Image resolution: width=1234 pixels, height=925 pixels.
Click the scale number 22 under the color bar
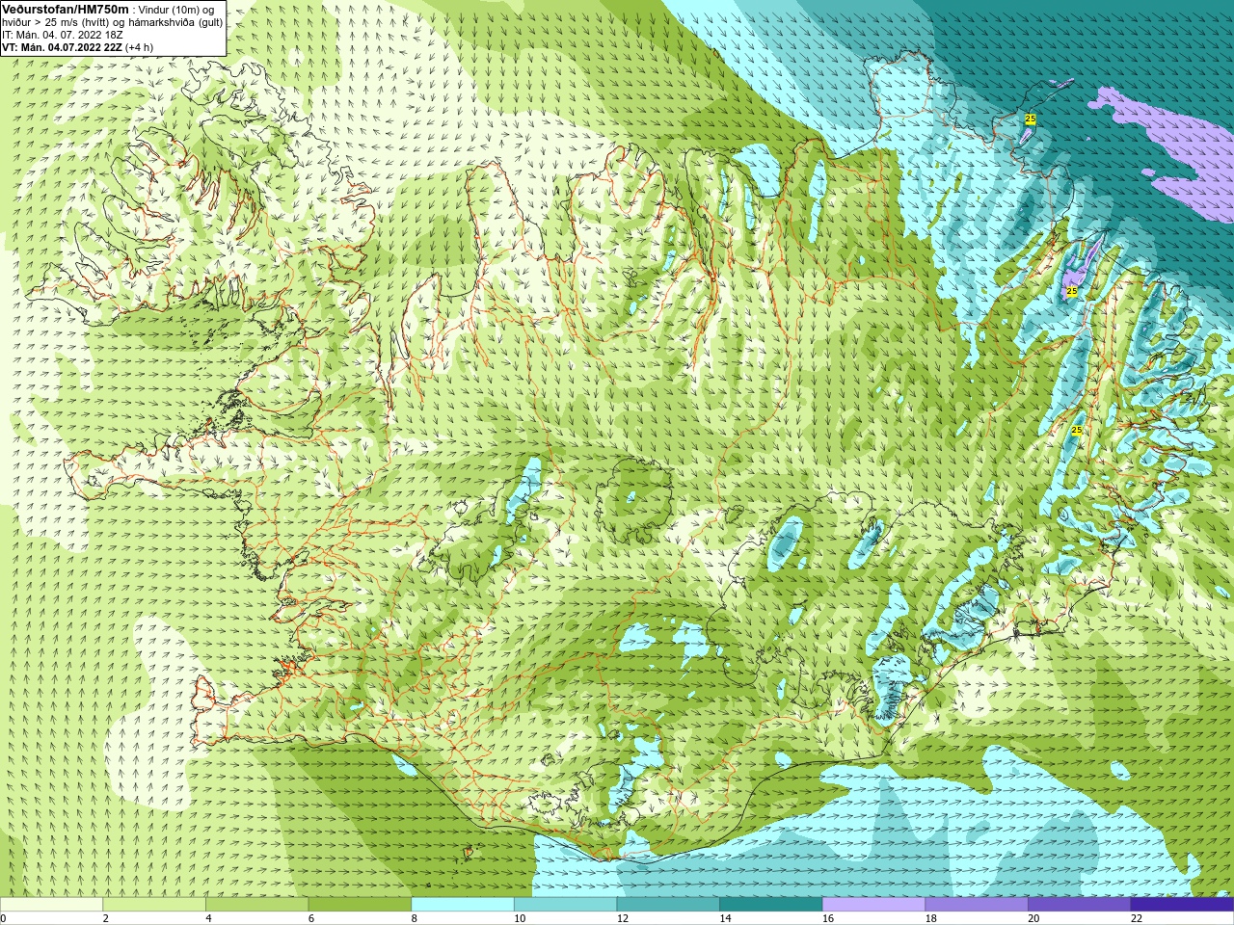[1137, 918]
